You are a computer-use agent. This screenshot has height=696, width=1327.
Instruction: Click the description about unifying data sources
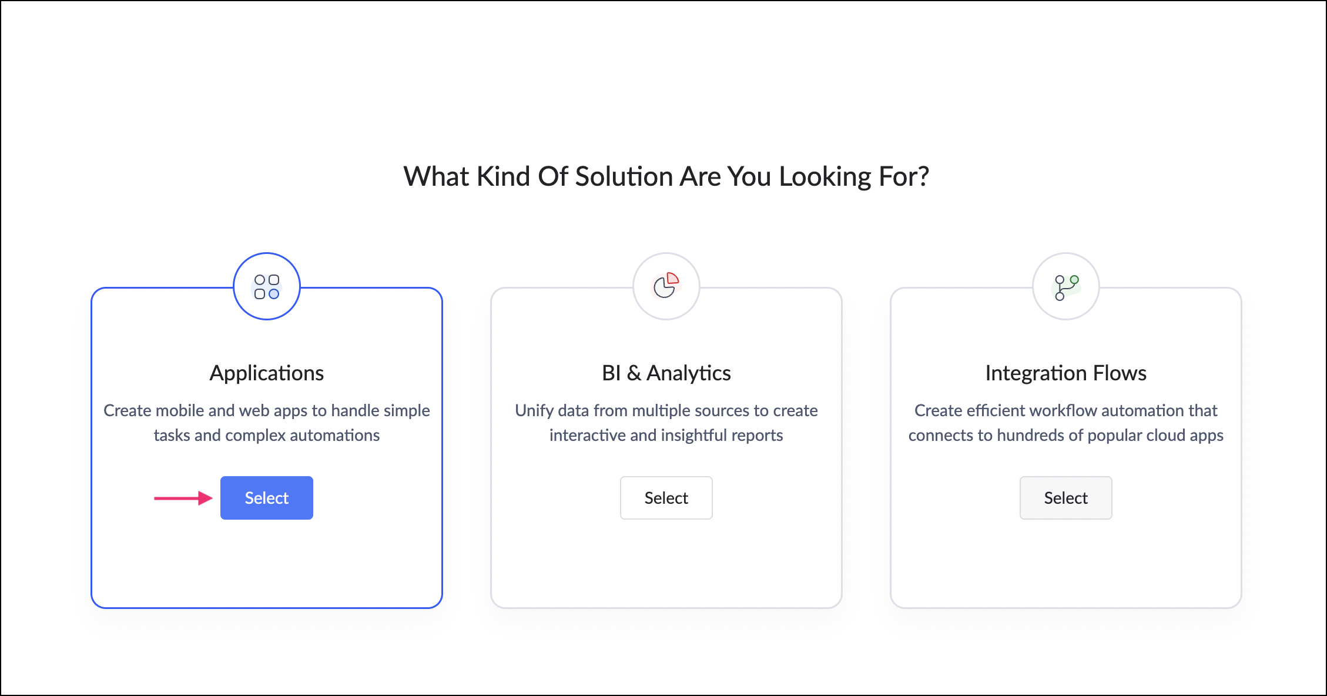(x=666, y=423)
